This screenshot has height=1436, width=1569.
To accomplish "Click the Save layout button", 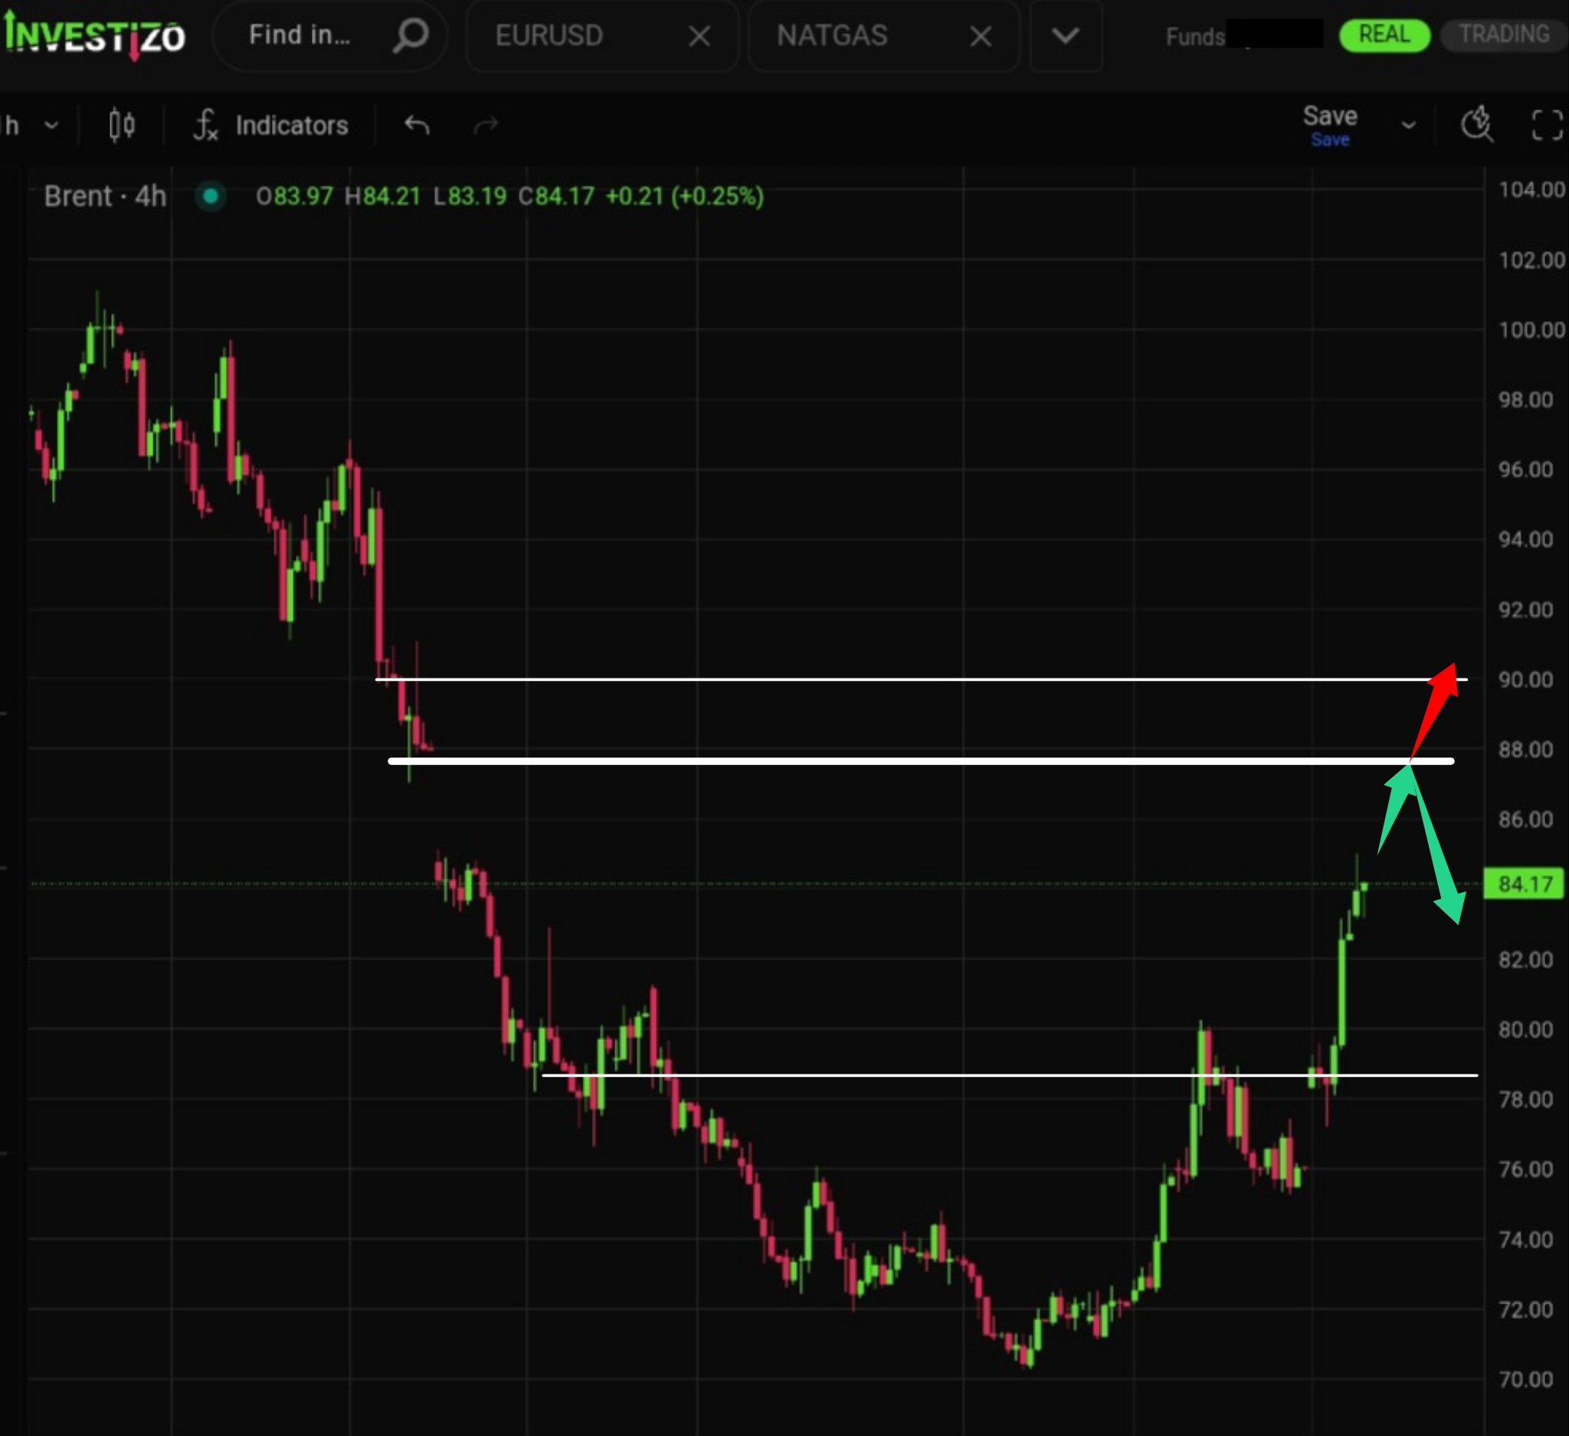I will pos(1330,125).
